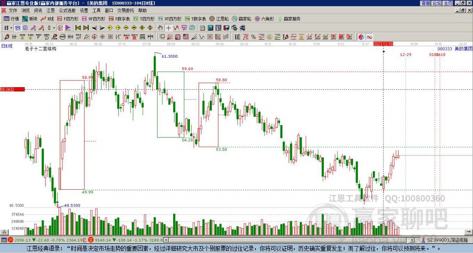Screen dimensions: 473x253
Task: Click the 000333 美的集团 stock label
Action: (455, 49)
